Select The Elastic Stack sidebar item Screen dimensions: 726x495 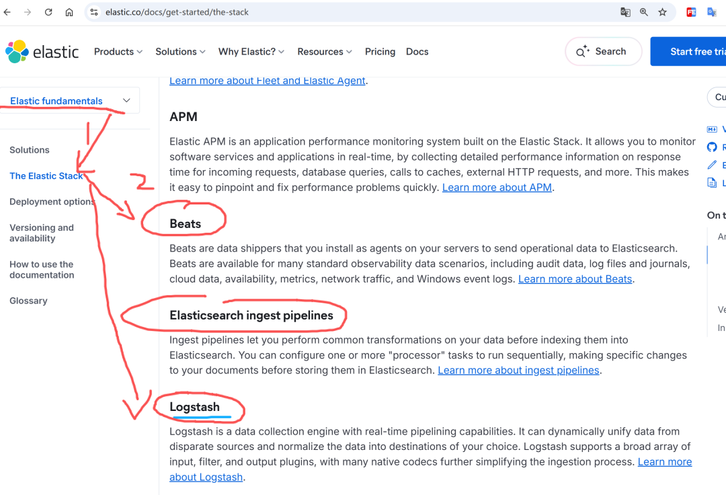click(x=46, y=176)
